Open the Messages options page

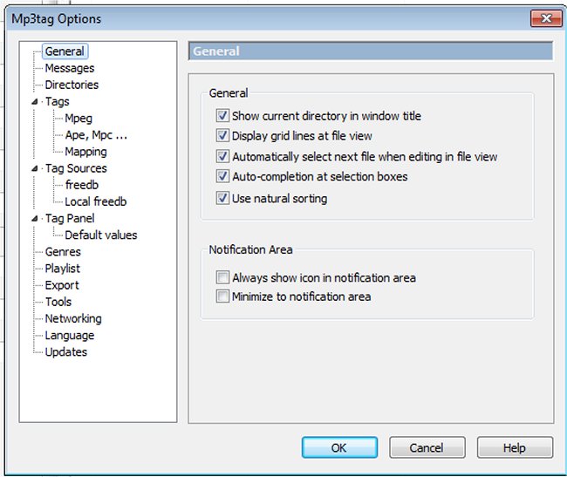coord(70,68)
